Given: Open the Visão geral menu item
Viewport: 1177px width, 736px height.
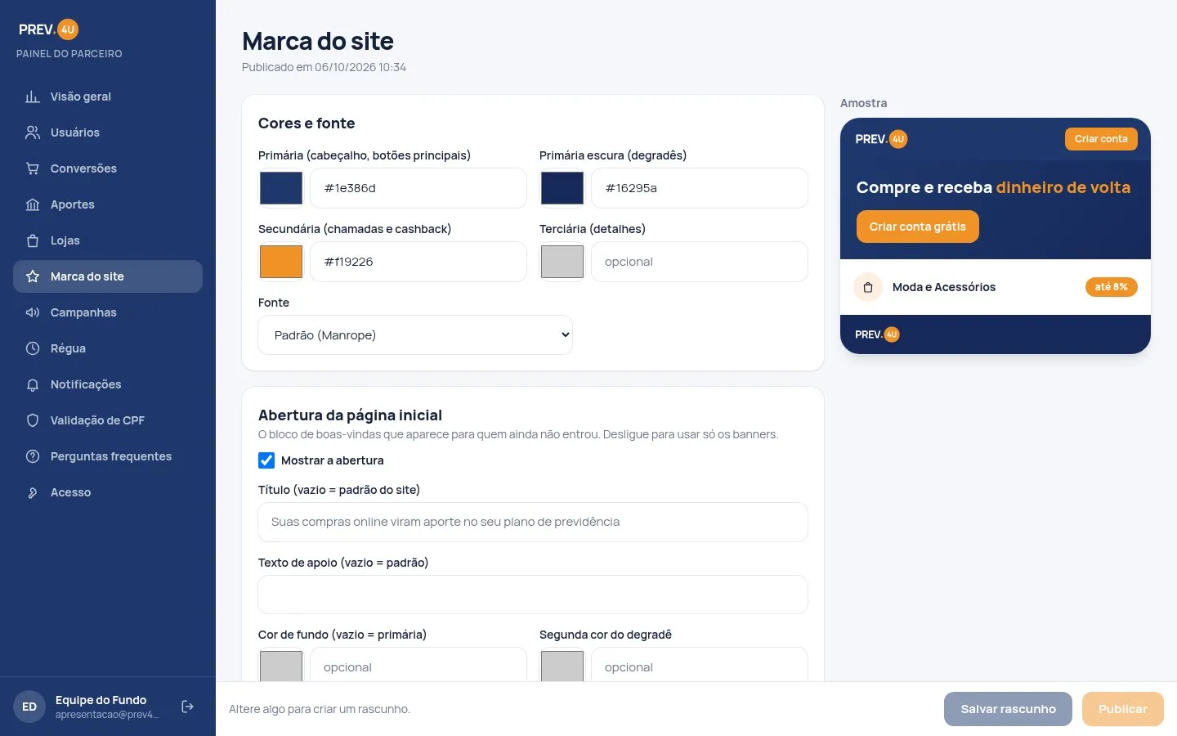Looking at the screenshot, I should (x=108, y=96).
